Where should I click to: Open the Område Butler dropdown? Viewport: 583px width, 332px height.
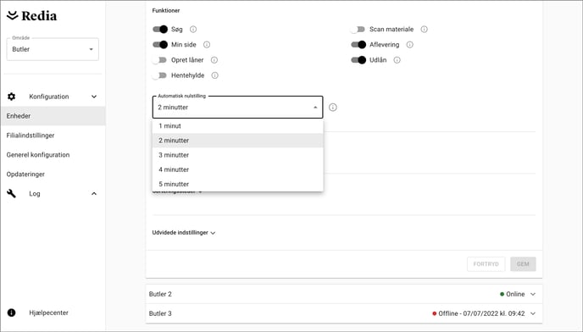pos(53,49)
